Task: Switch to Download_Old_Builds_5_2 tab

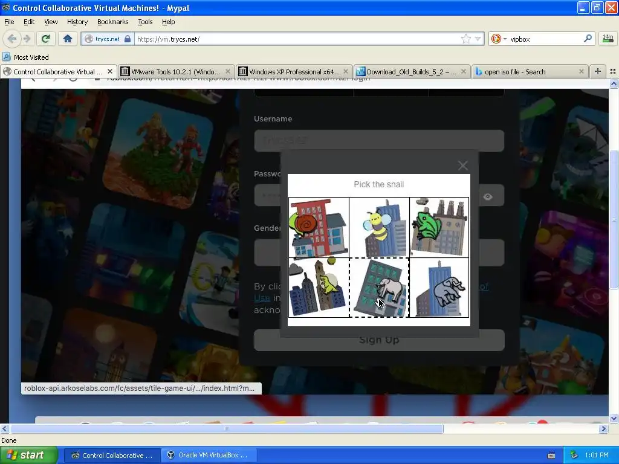Action: point(411,71)
